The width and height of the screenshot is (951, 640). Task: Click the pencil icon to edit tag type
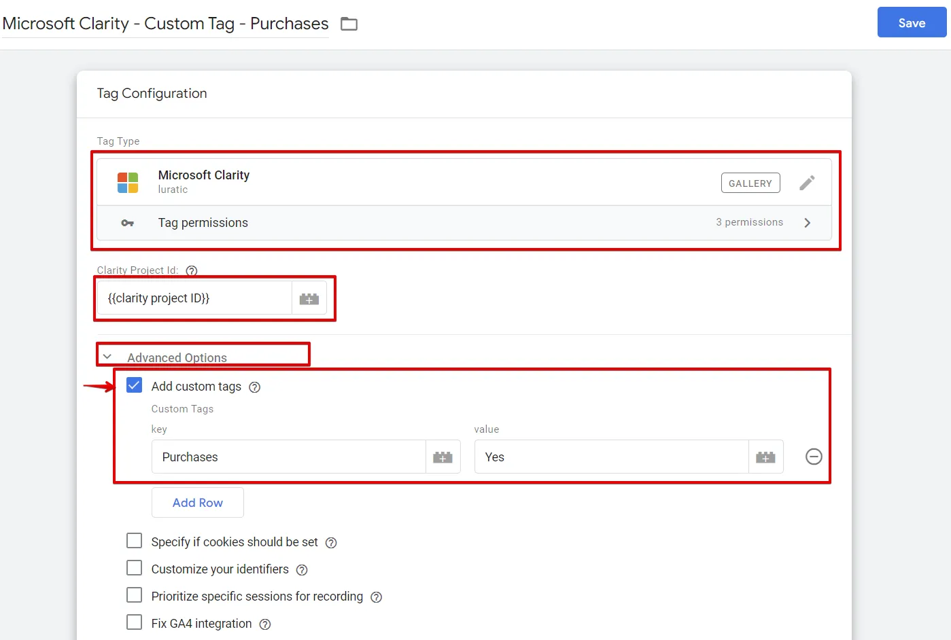pyautogui.click(x=807, y=183)
